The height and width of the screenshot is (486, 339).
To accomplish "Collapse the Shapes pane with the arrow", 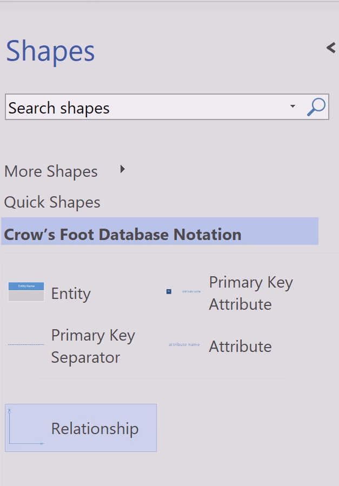I will [331, 48].
